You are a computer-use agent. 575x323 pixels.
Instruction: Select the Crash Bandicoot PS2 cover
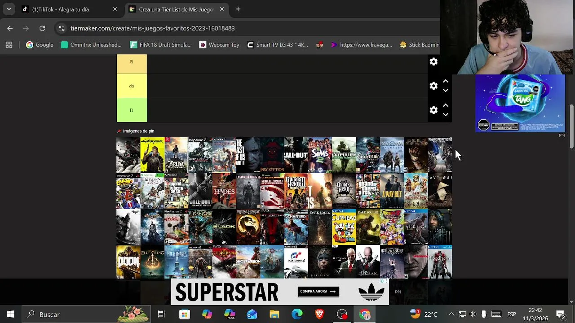tap(128, 191)
